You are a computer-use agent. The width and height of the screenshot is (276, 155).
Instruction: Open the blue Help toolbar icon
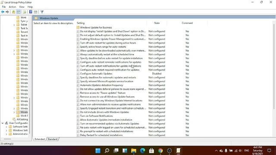pyautogui.click(x=31, y=12)
